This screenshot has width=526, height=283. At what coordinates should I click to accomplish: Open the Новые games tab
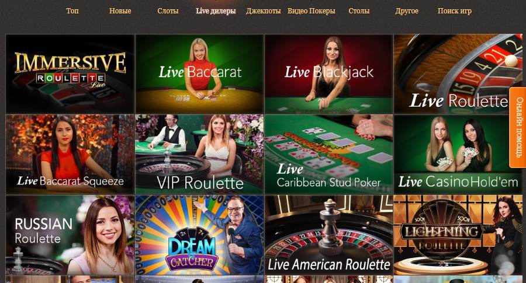tap(120, 11)
